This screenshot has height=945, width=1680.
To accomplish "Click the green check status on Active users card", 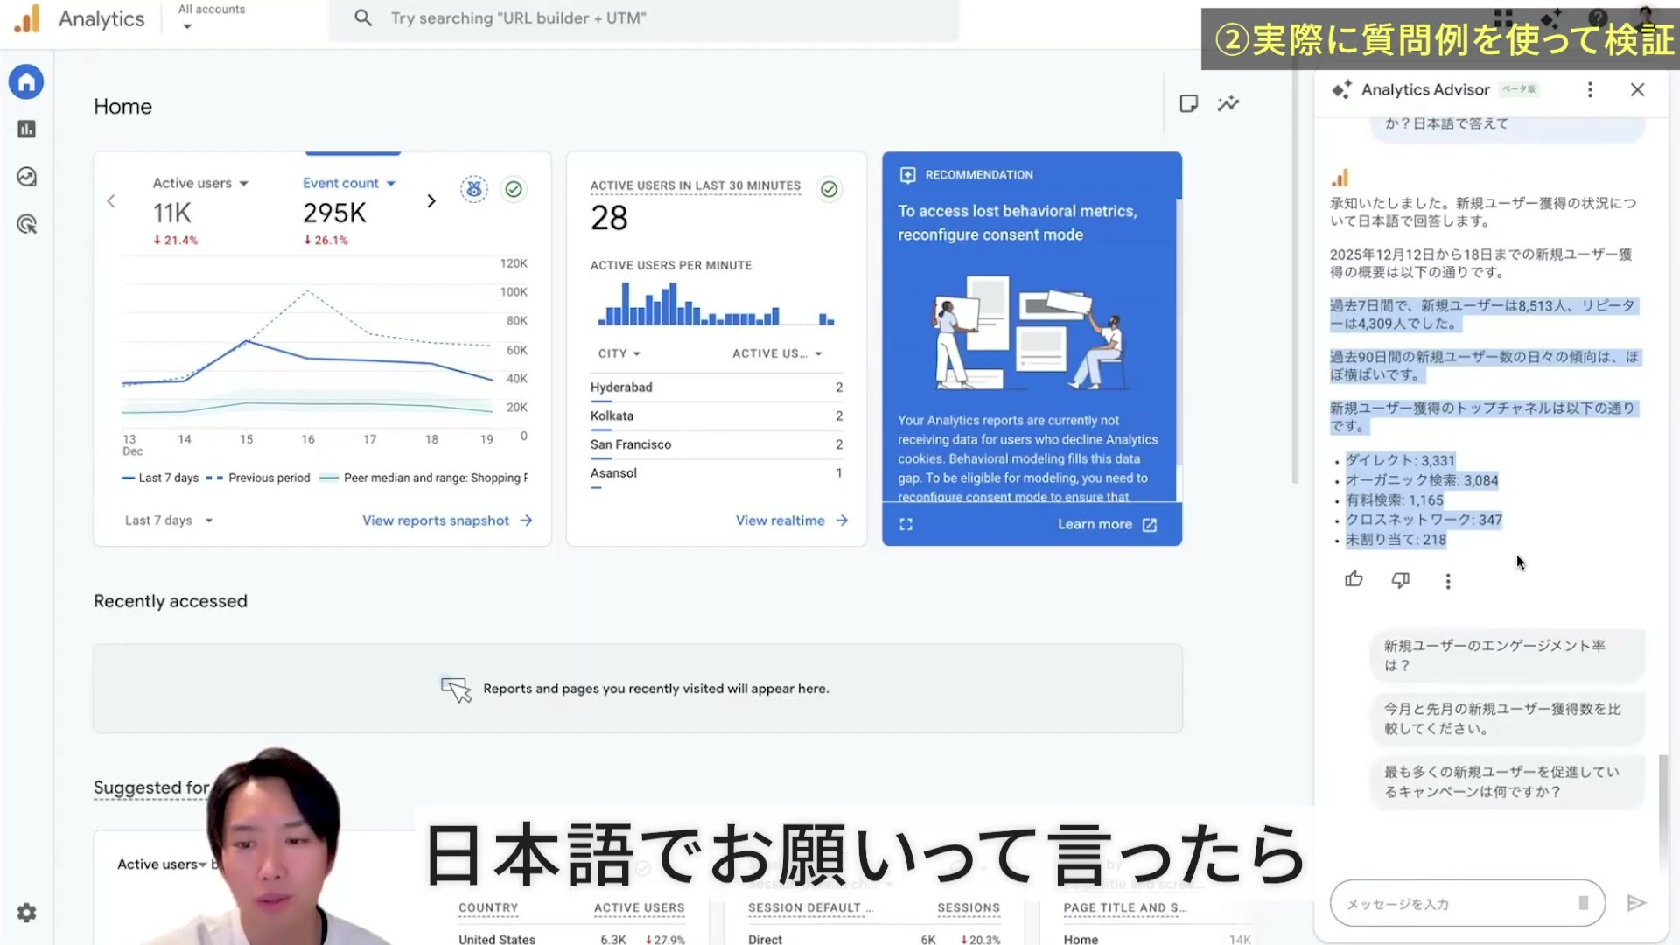I will tap(514, 188).
